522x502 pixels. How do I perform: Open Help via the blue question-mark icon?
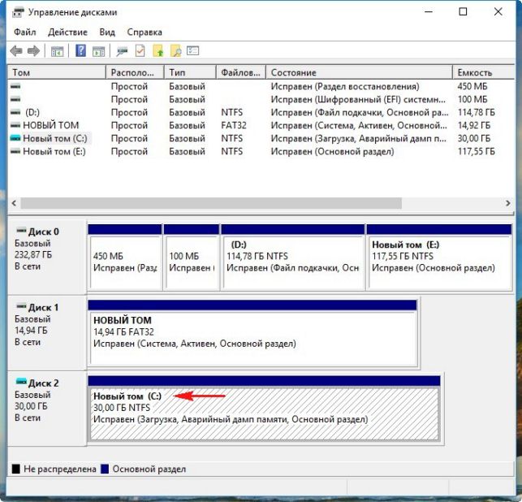80,51
